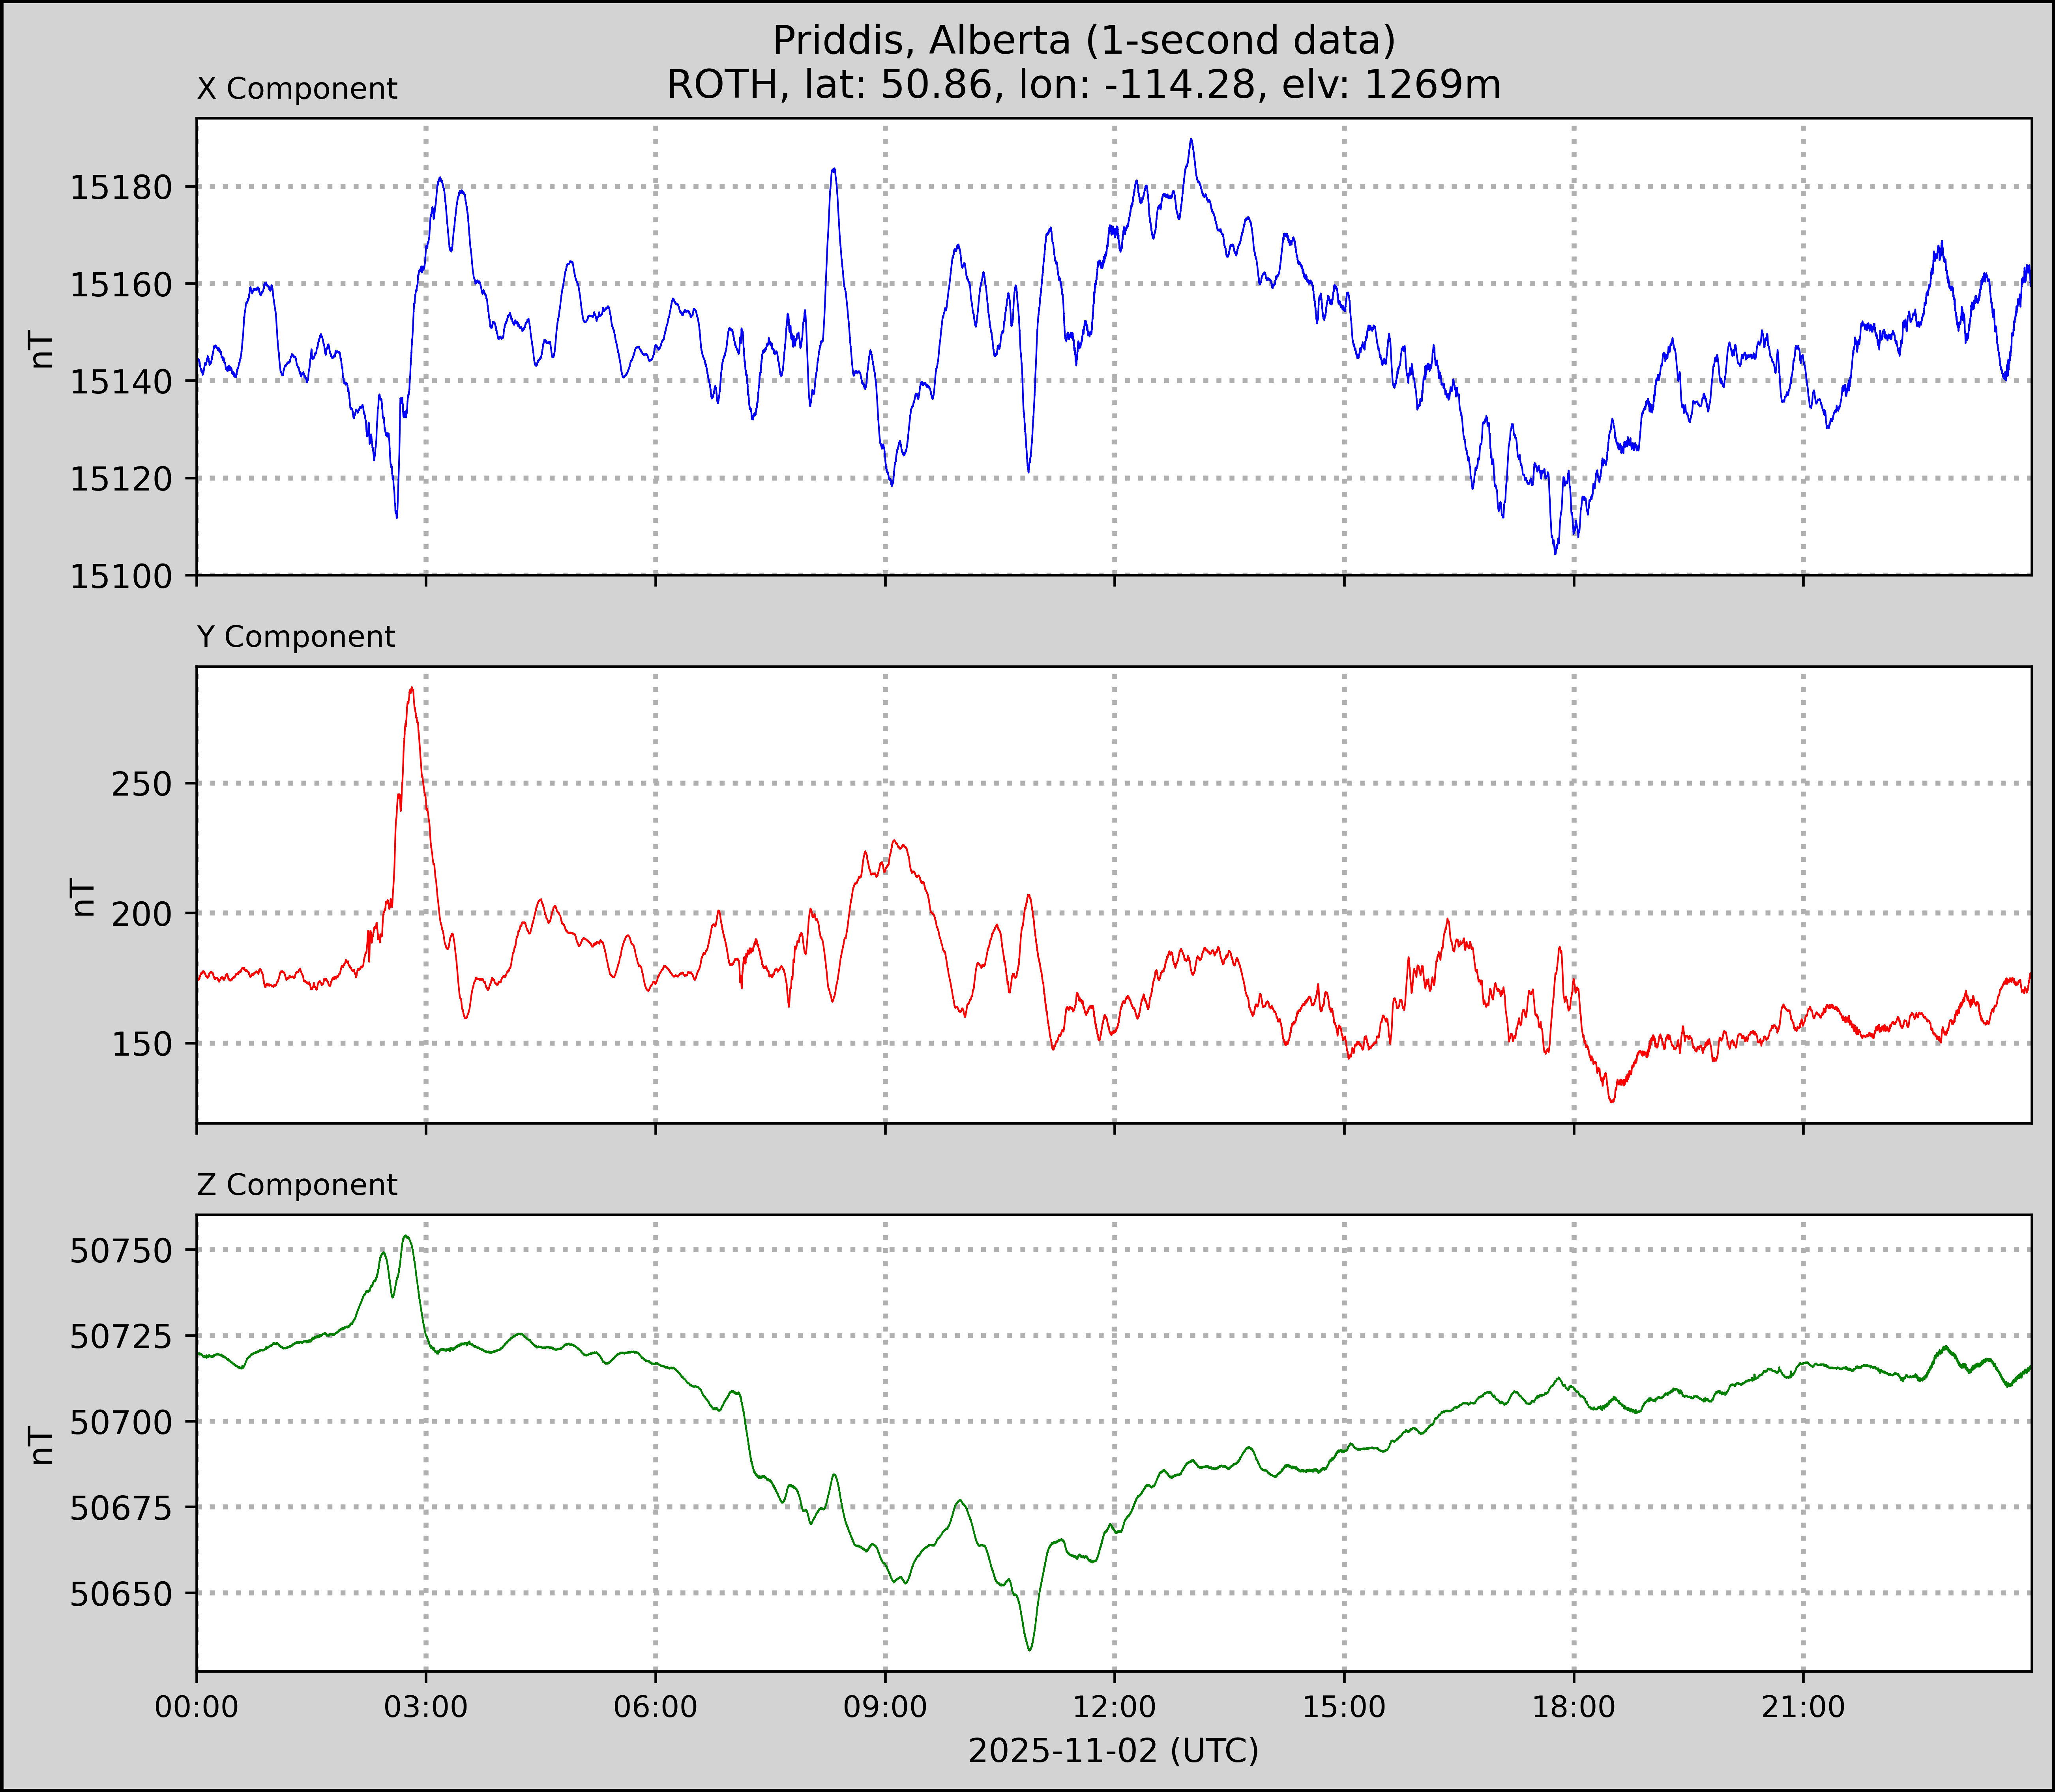Click the 50650 tick label in Z panel
The height and width of the screenshot is (1792, 2055).
[x=121, y=1594]
